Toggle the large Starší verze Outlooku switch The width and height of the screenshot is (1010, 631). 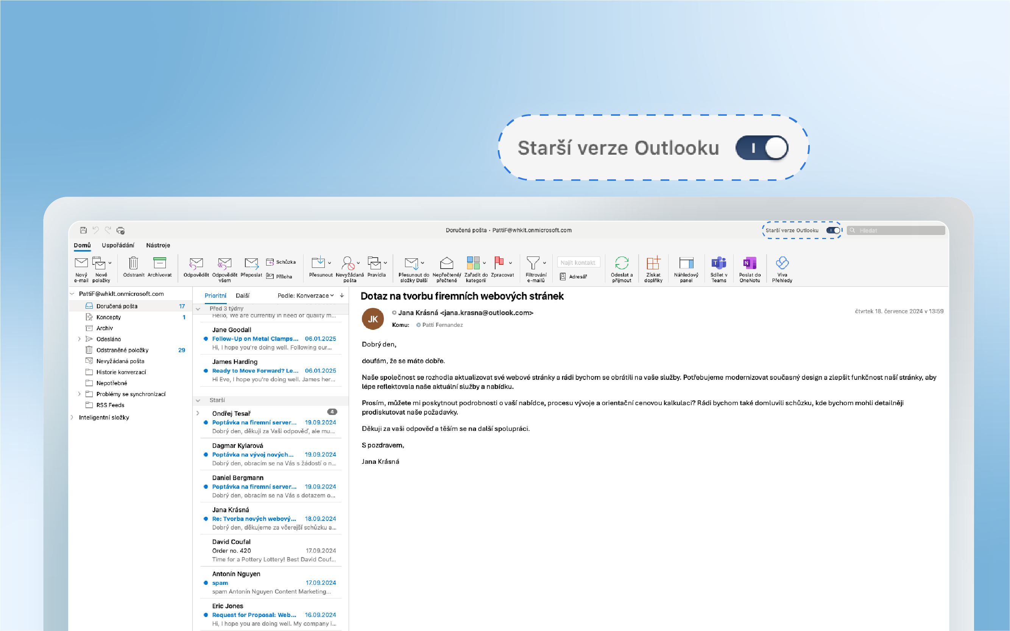762,148
